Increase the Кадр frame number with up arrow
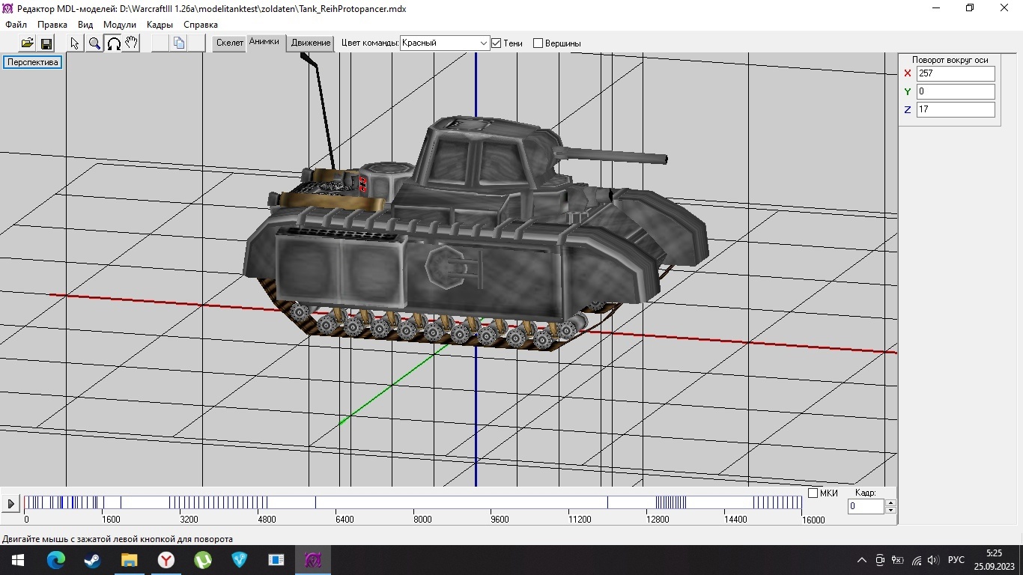Image resolution: width=1023 pixels, height=575 pixels. pos(890,503)
